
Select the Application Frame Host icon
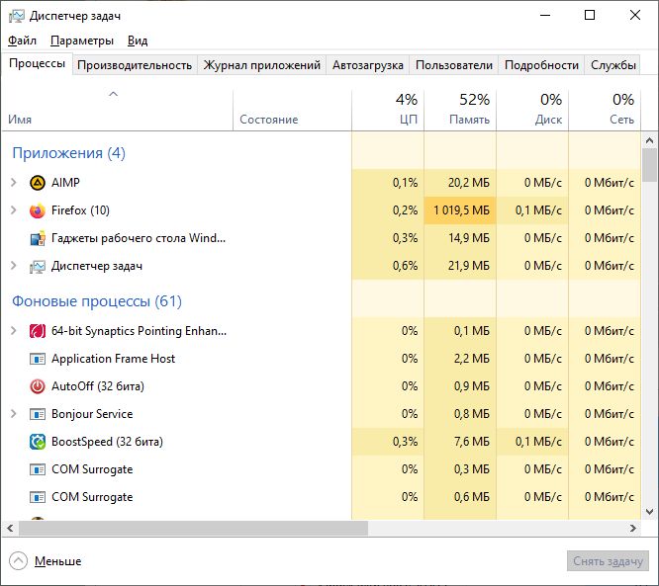point(38,359)
